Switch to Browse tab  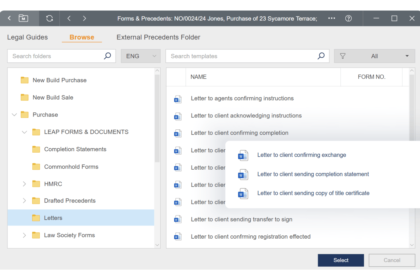(x=82, y=37)
